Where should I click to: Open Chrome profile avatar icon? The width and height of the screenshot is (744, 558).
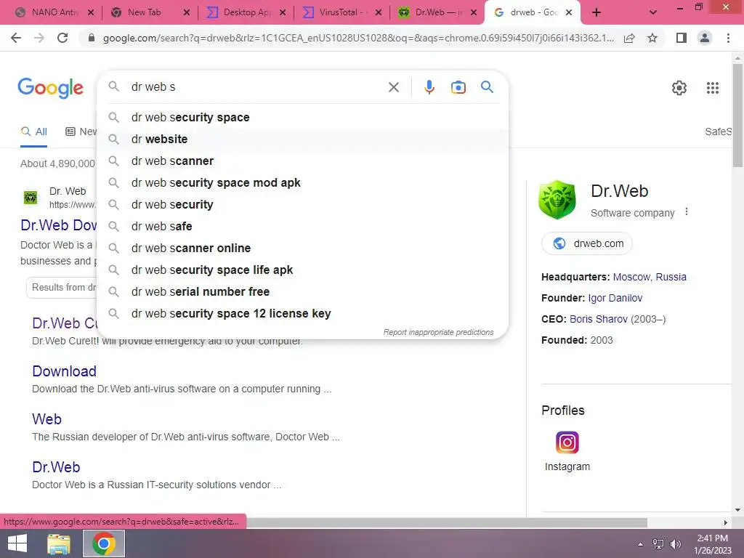tap(705, 38)
